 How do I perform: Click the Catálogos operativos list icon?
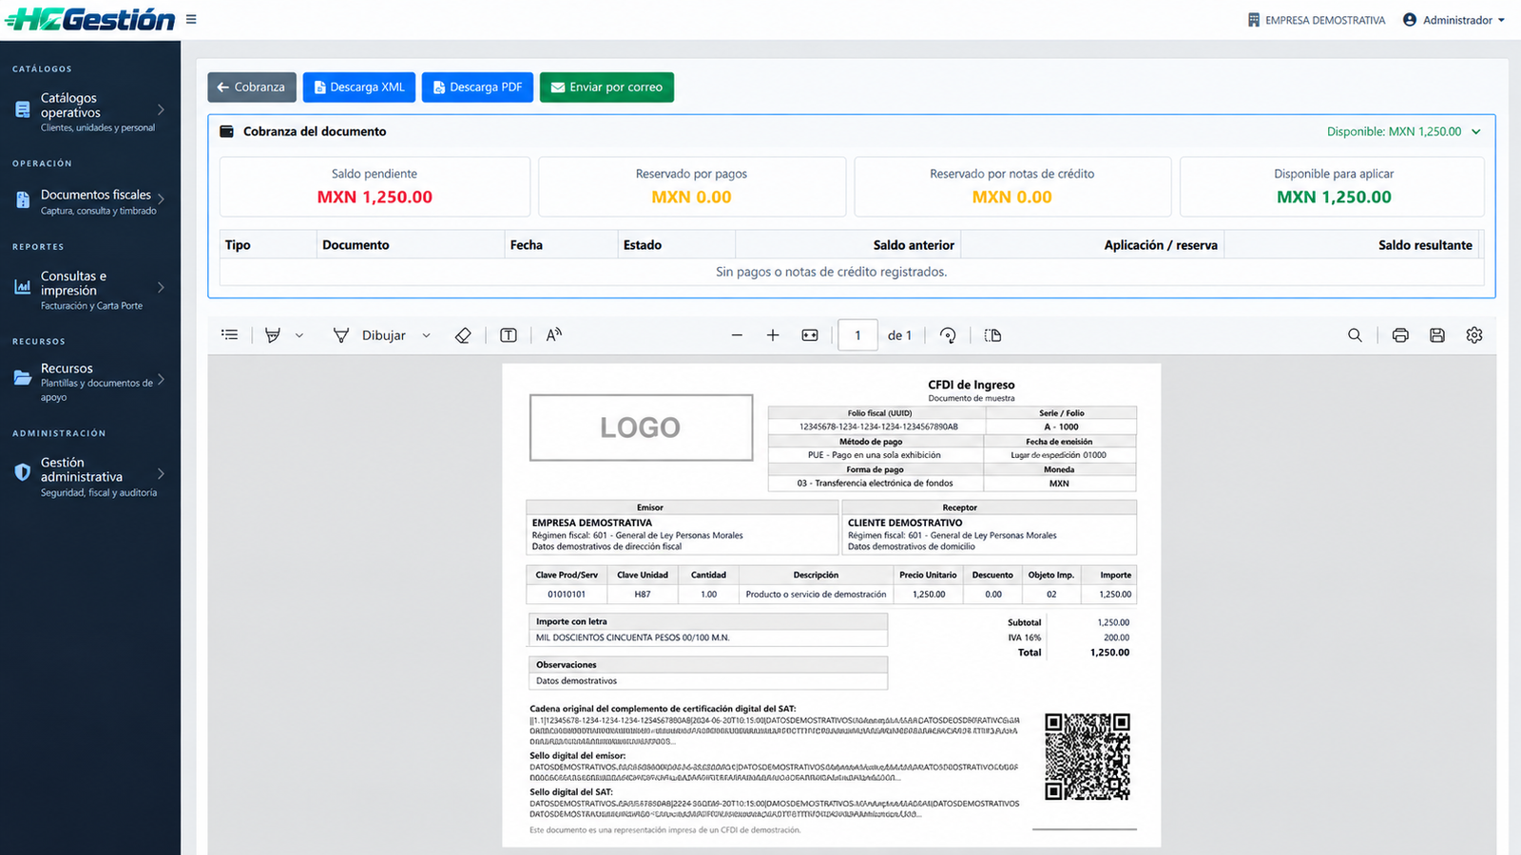(23, 110)
